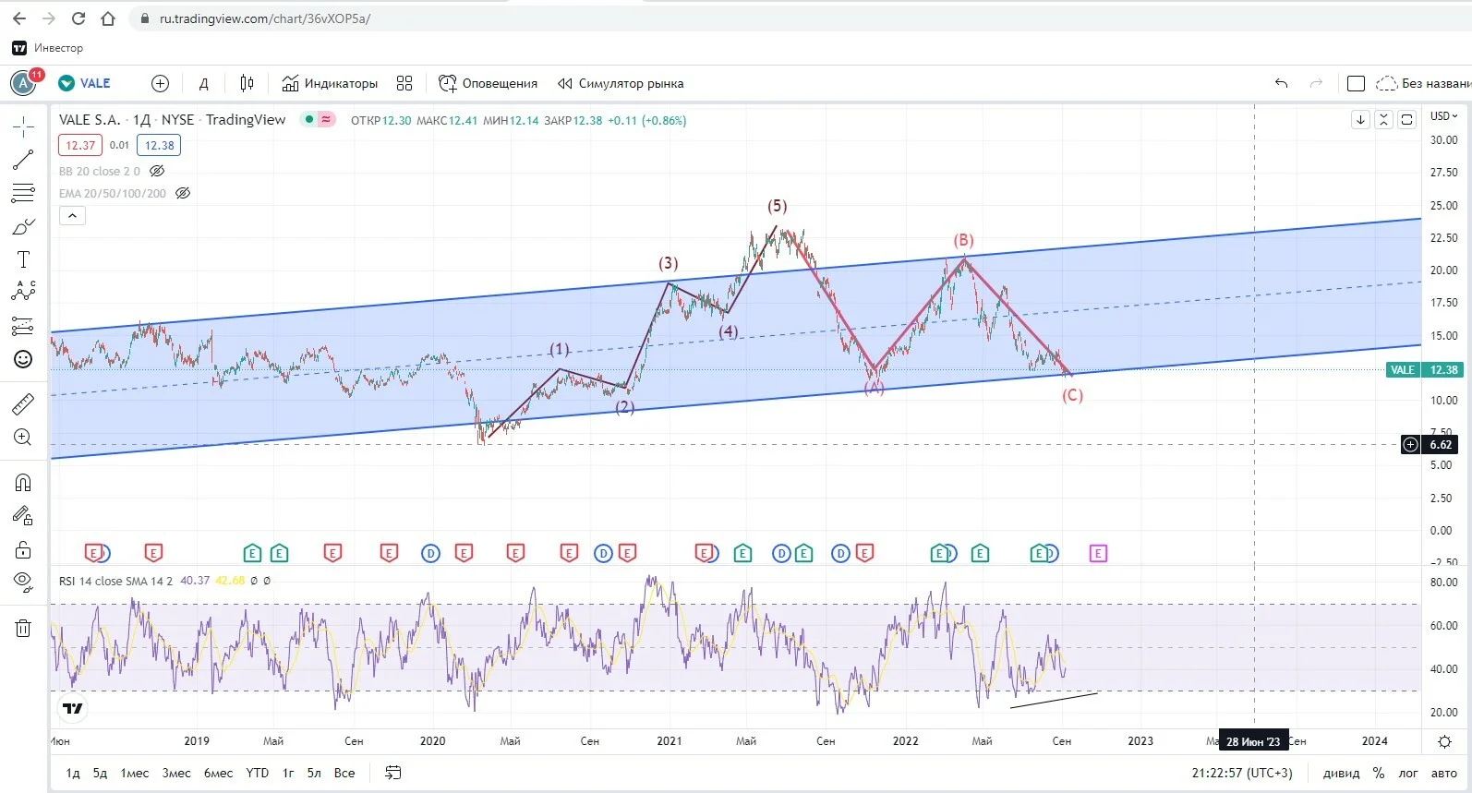Open the patterns tool group

click(23, 292)
